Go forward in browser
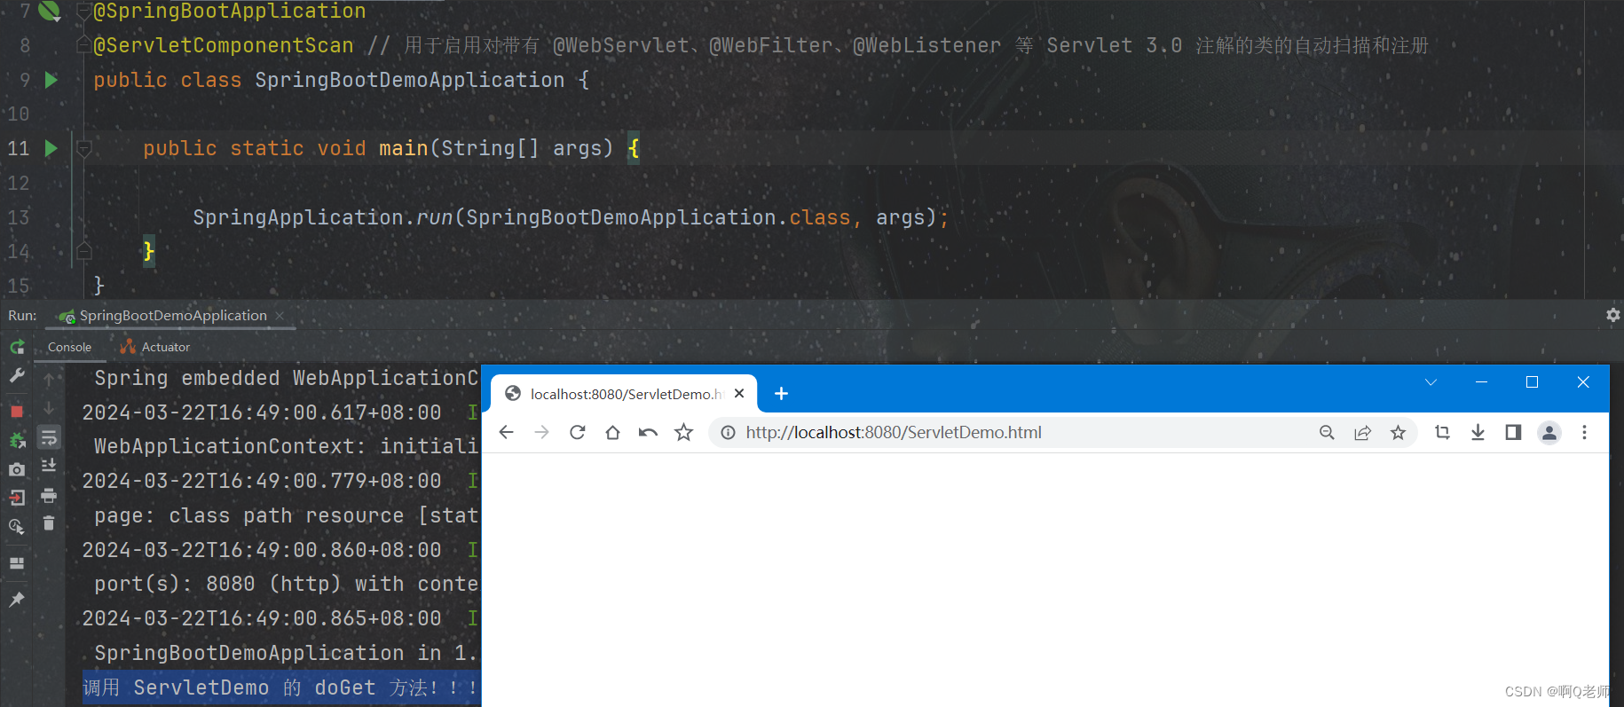1624x707 pixels. 541,432
